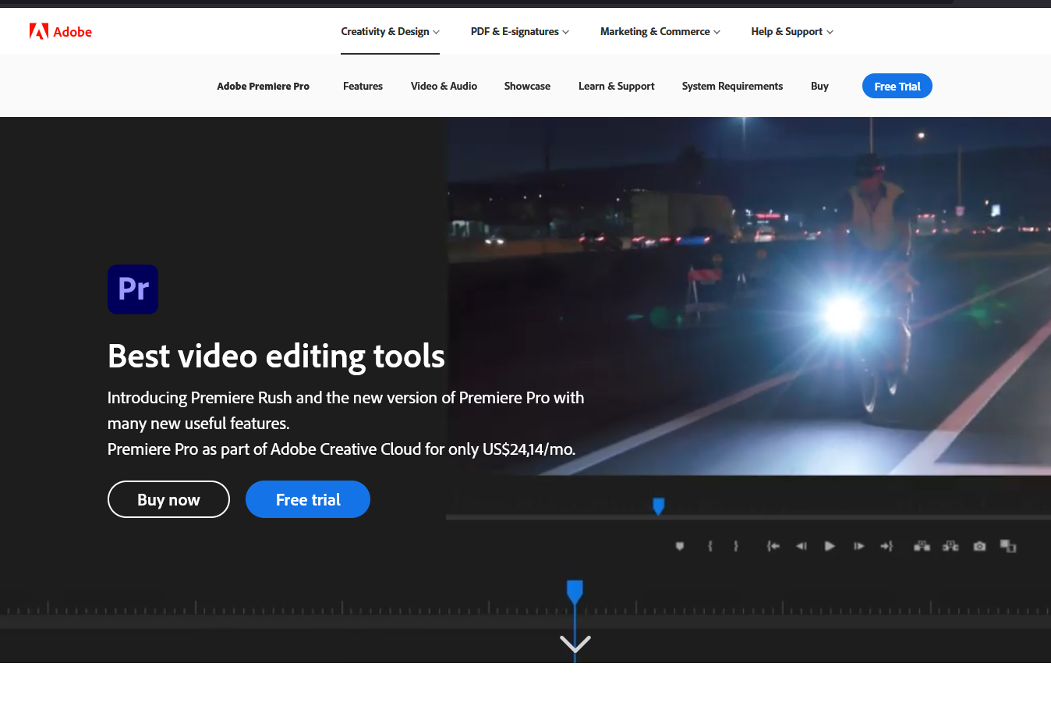Click the night cyclist video preview
This screenshot has height=713, width=1051.
[x=748, y=296]
